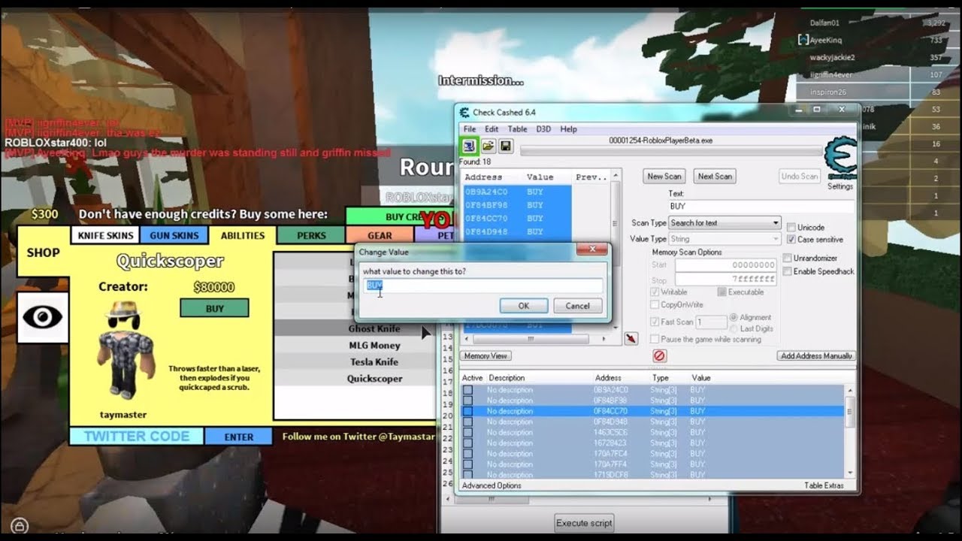Open the Scan Type dropdown

click(x=725, y=223)
